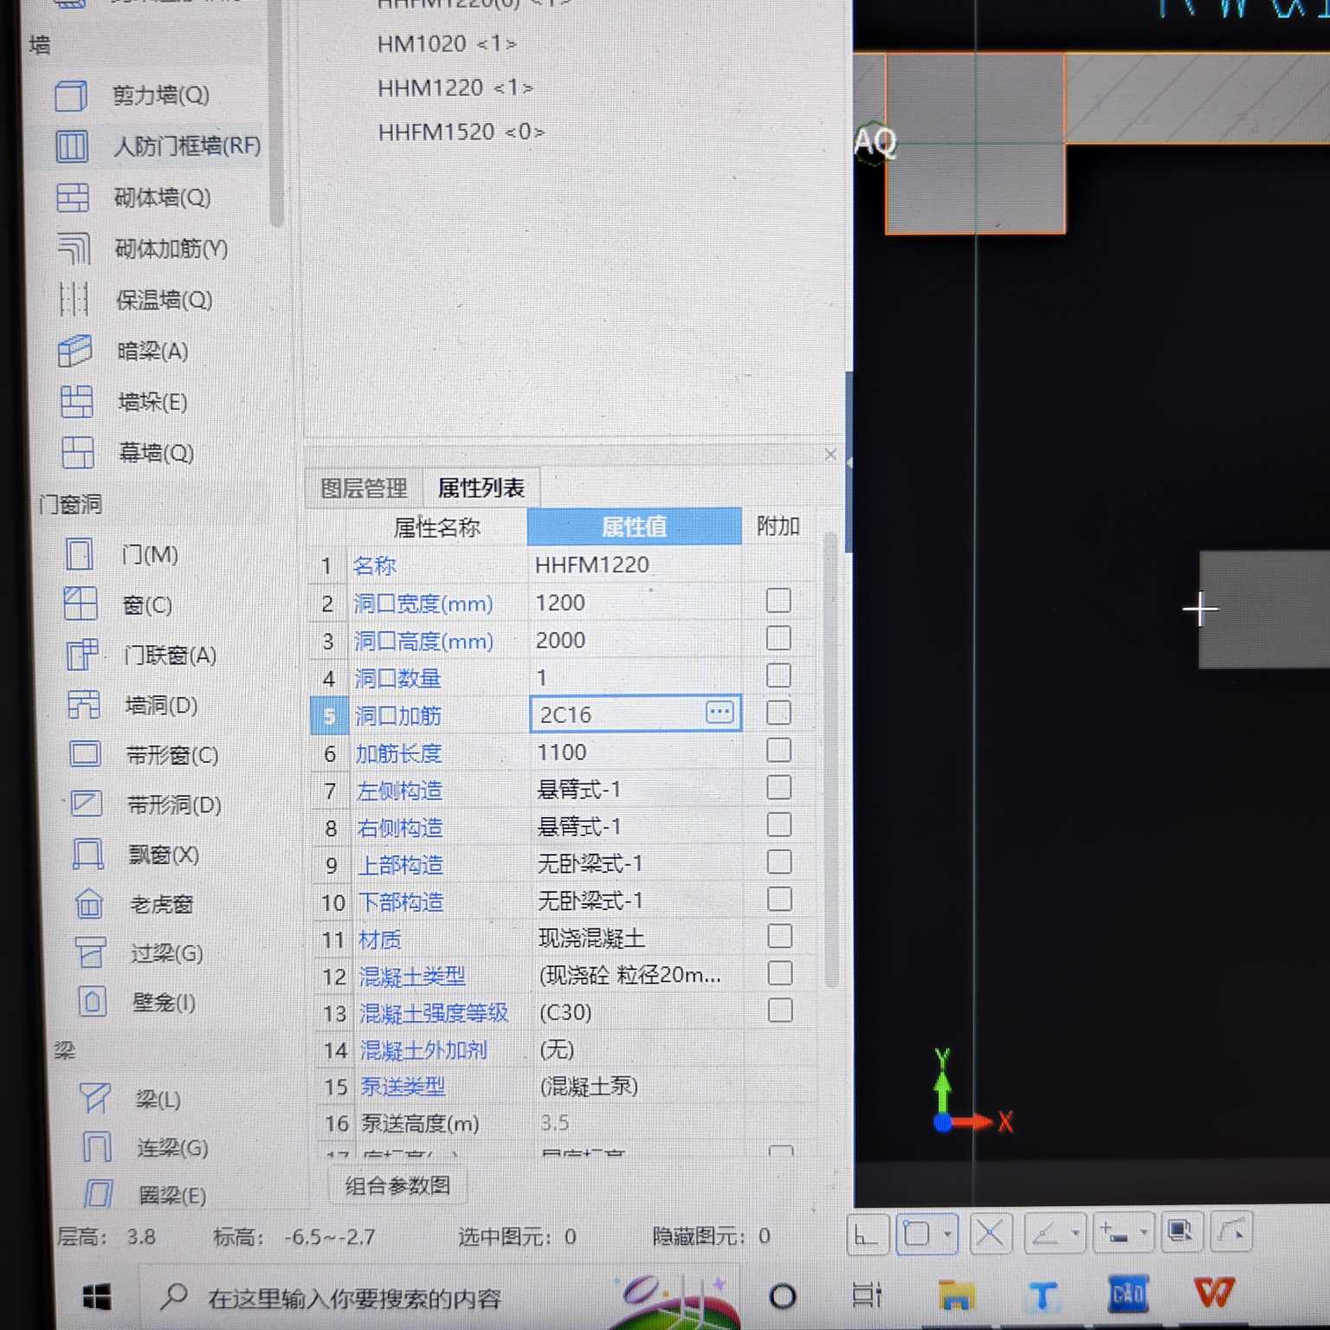Screen dimensions: 1330x1330
Task: Click the 加筋长度 value 1100
Action: (561, 752)
